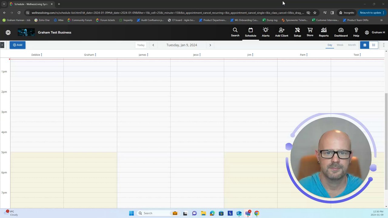Expand the left sidebar panel arrow

2,45
